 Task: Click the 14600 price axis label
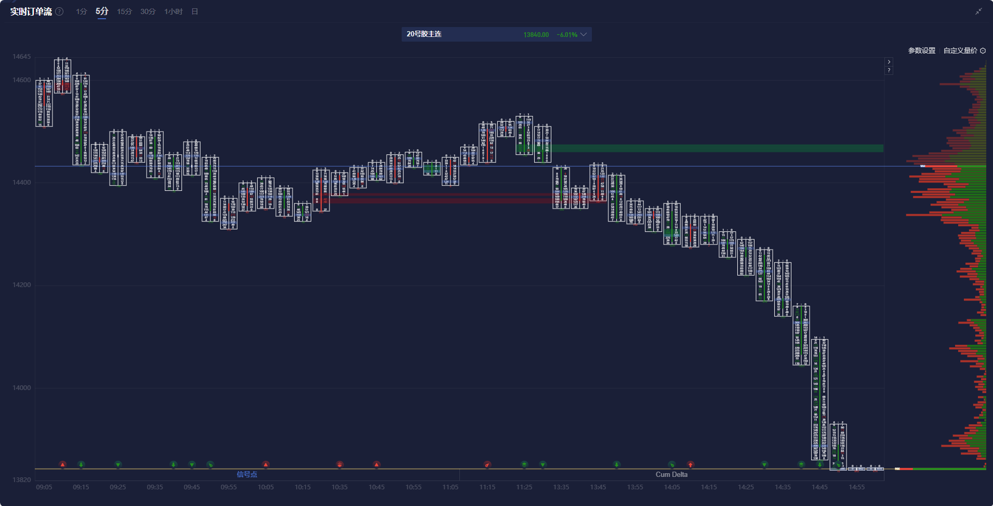pos(22,80)
